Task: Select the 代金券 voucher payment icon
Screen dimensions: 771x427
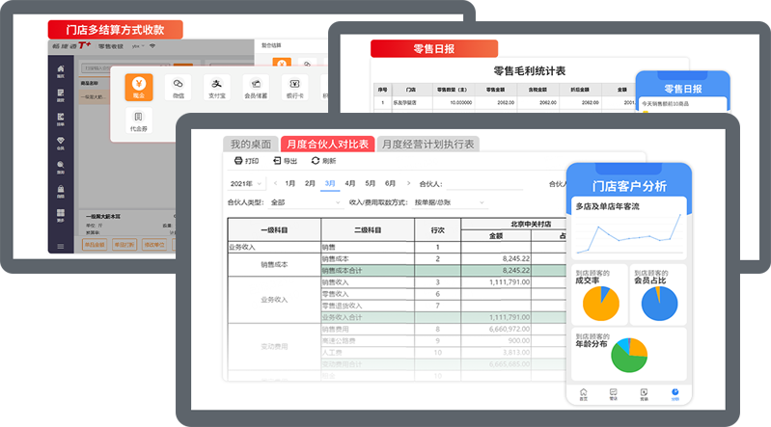Action: (x=139, y=119)
